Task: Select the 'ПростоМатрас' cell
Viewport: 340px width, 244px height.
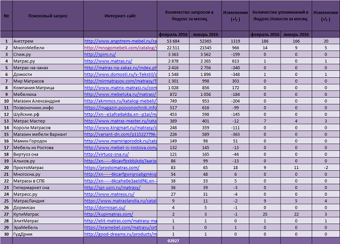Action: pos(48,167)
